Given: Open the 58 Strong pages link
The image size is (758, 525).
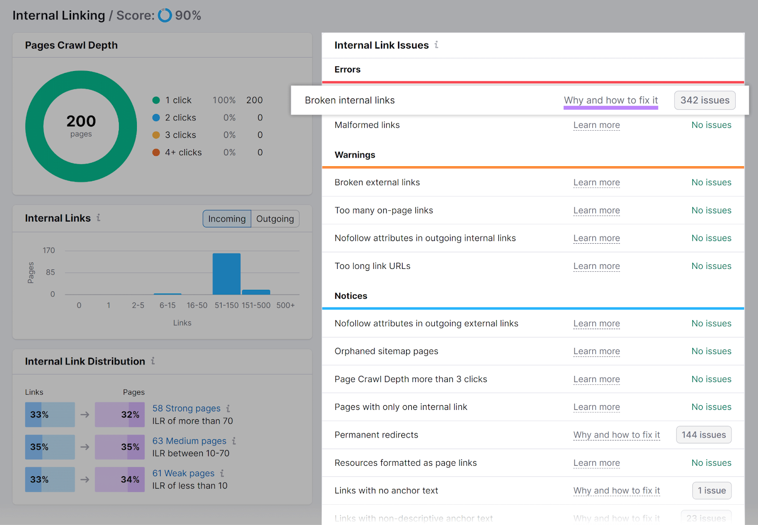Looking at the screenshot, I should pos(186,408).
